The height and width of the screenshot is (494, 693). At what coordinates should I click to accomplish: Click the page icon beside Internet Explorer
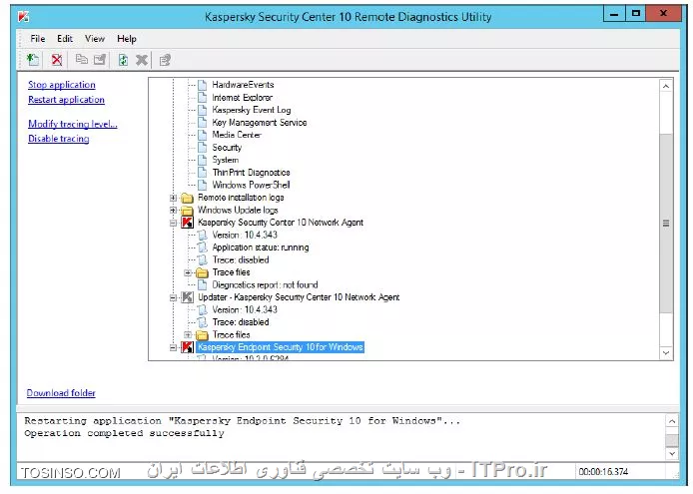(202, 97)
